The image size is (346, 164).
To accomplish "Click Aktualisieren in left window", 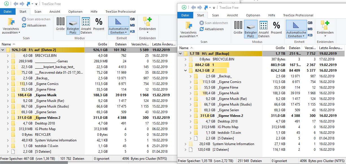I will (x=34, y=25).
